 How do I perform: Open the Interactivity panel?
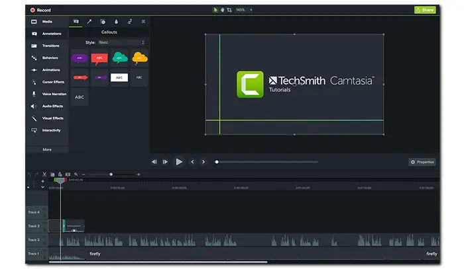click(x=47, y=130)
